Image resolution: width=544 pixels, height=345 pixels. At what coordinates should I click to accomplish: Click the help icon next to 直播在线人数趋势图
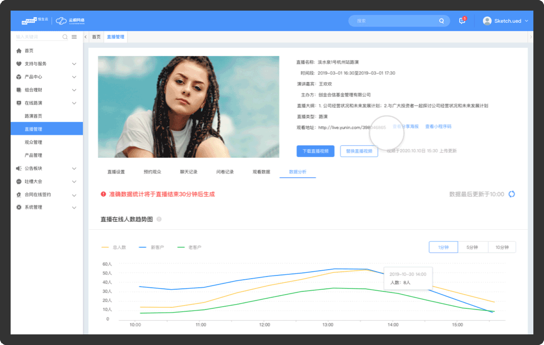coord(159,219)
